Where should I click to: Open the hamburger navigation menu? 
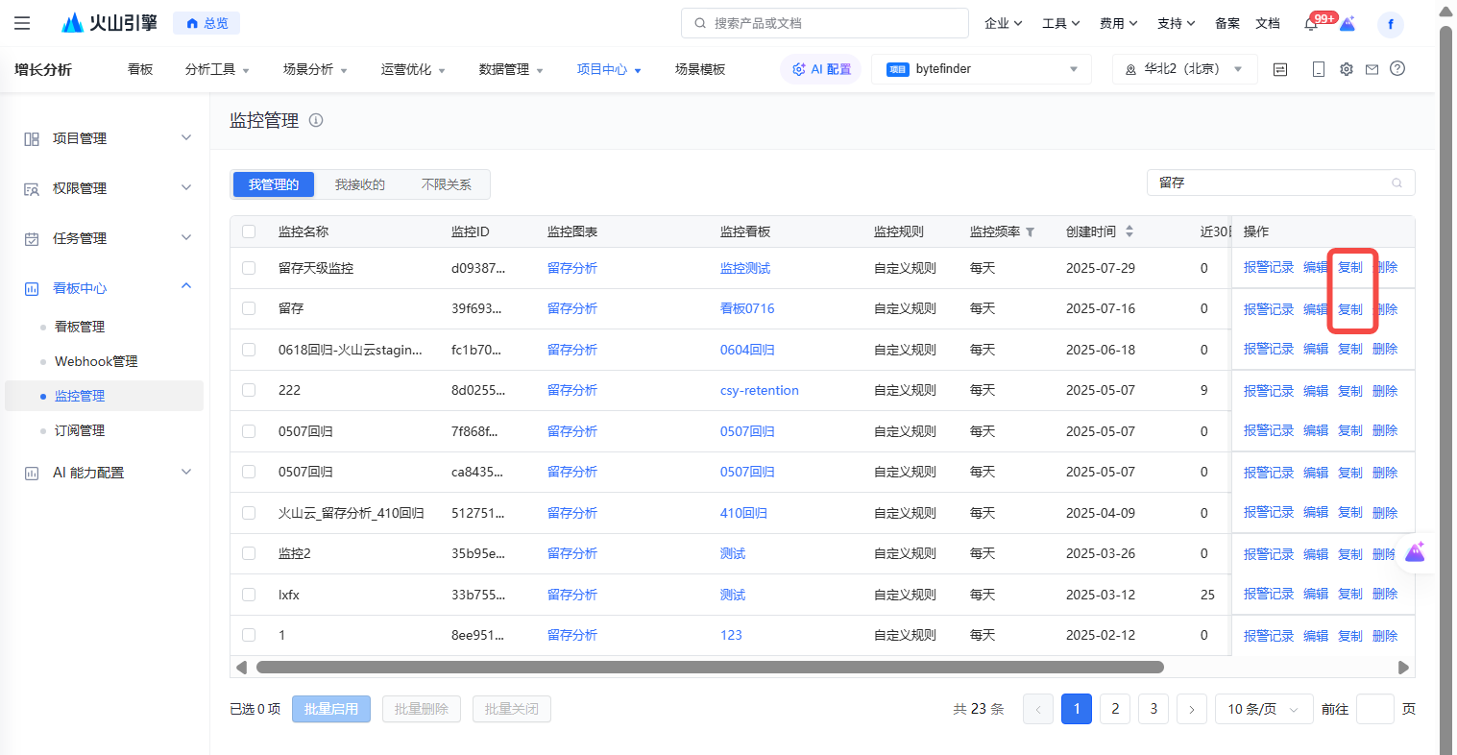(x=22, y=23)
